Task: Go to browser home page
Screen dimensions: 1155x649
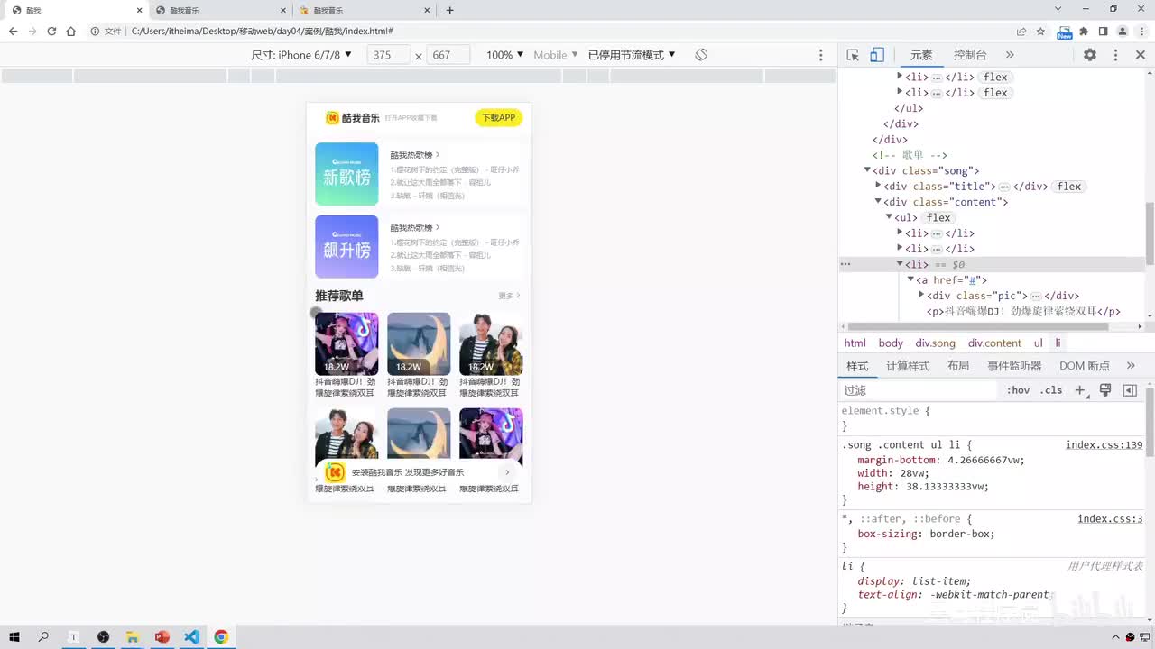Action: tap(70, 32)
